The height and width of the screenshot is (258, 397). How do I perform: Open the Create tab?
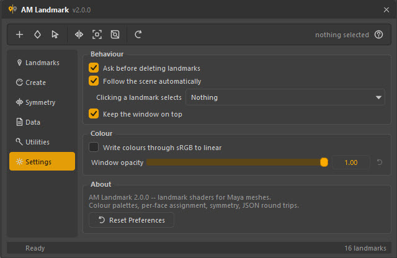(42, 82)
